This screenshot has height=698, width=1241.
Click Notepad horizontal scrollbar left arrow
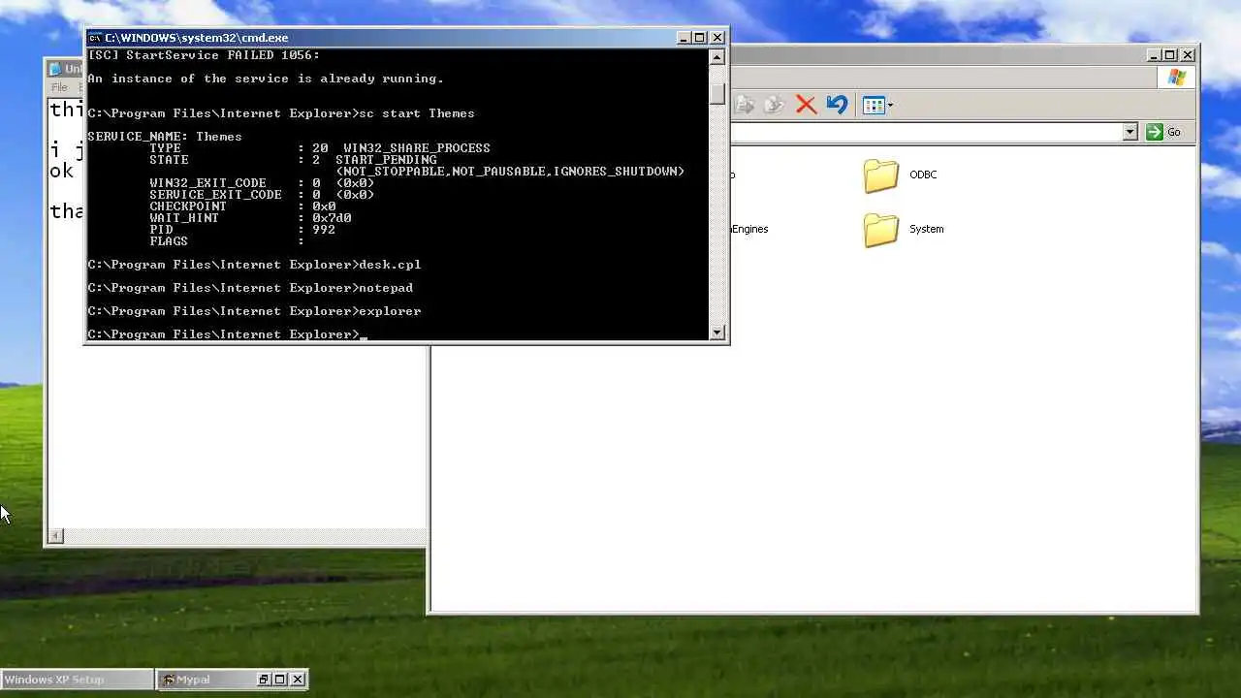[56, 536]
